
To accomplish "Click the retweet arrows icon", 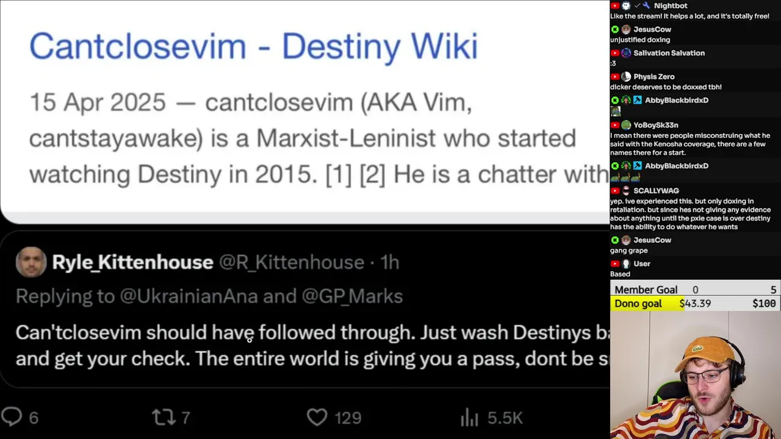I will [163, 417].
